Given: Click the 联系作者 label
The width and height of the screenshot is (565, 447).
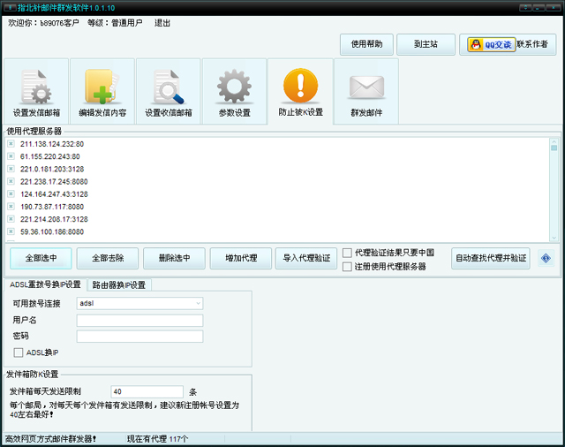Looking at the screenshot, I should coord(532,44).
